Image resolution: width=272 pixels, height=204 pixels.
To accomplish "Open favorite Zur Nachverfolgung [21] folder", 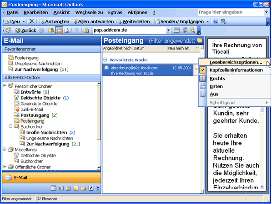I will 38,70.
